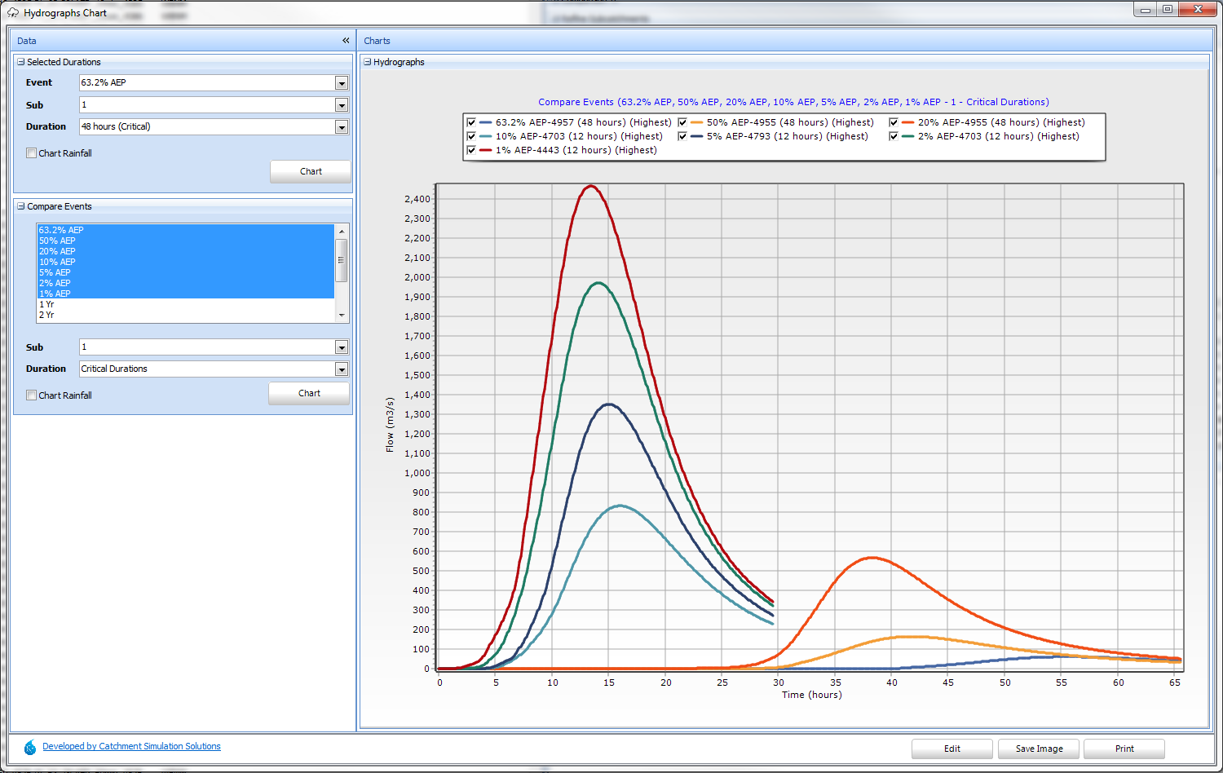The image size is (1223, 773).
Task: Collapse the Selected Durations section
Action: coord(21,62)
